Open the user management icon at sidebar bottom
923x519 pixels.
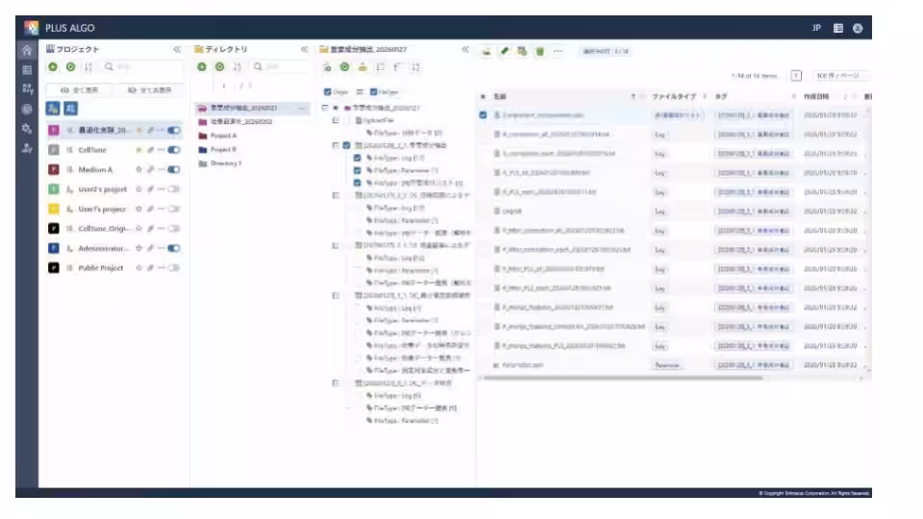(27, 148)
